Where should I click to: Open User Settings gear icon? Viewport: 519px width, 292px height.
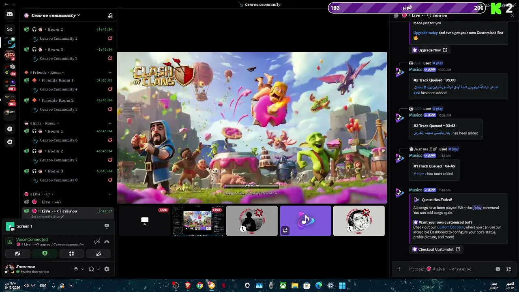pos(107,269)
